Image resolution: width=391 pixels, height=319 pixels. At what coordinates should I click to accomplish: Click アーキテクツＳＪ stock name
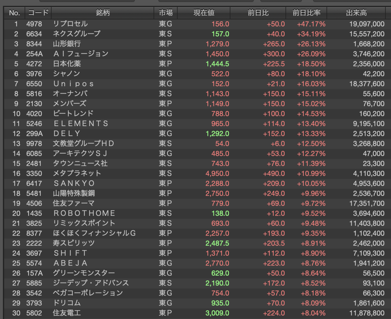point(80,153)
